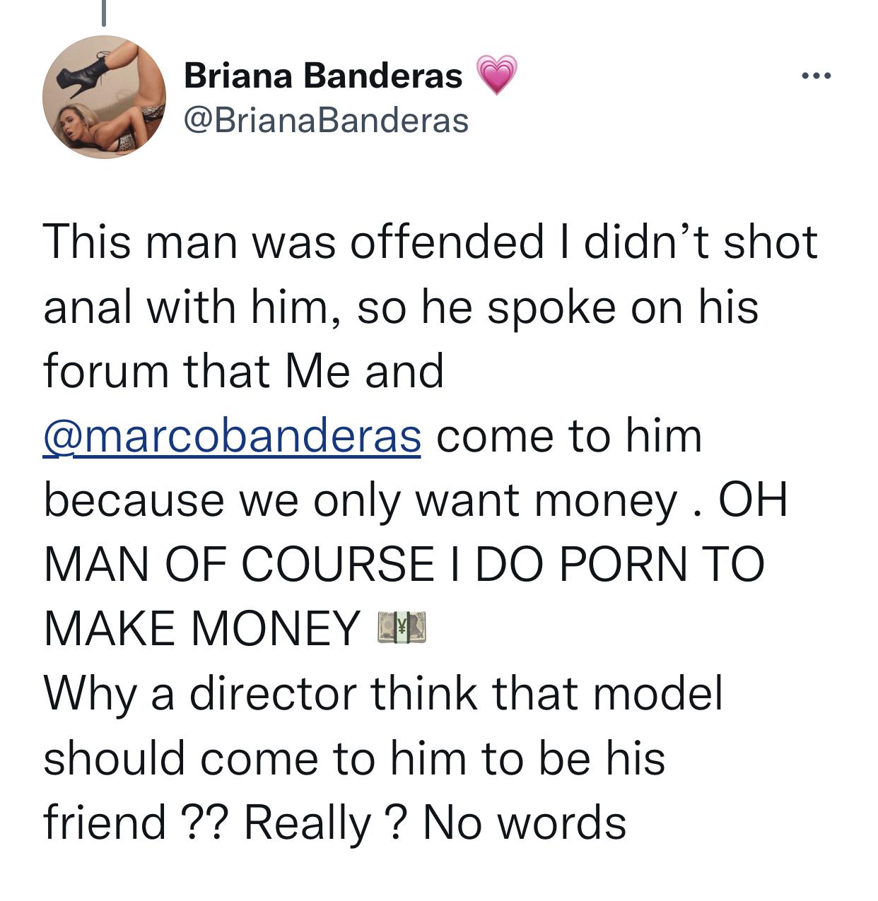The image size is (878, 901).
Task: Open Briana Banderas's profile picture
Action: coord(104,98)
